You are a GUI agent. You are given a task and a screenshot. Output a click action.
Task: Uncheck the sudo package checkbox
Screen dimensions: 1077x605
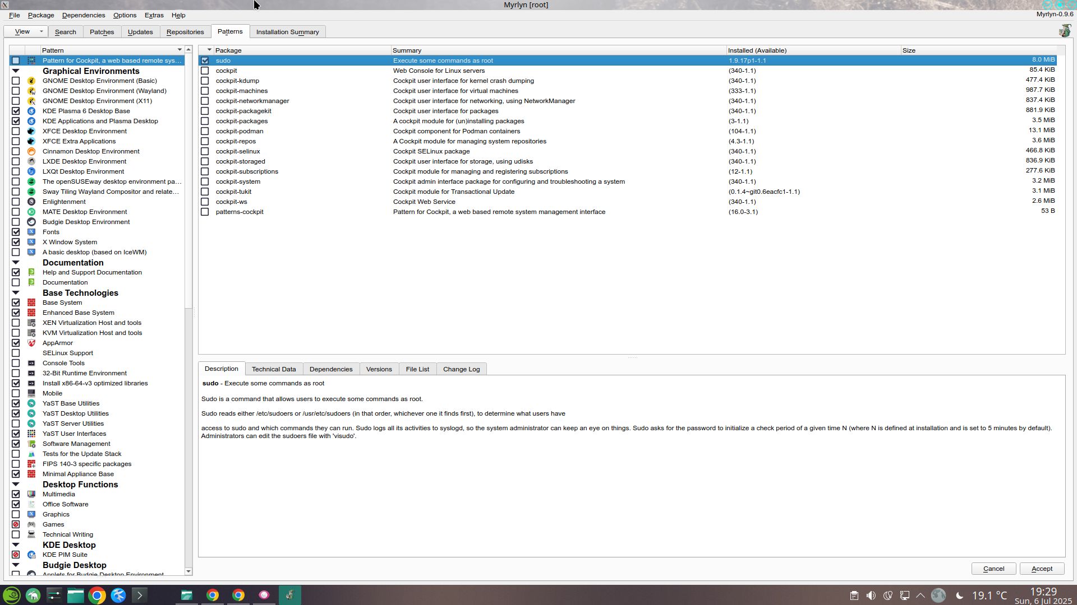[x=205, y=61]
